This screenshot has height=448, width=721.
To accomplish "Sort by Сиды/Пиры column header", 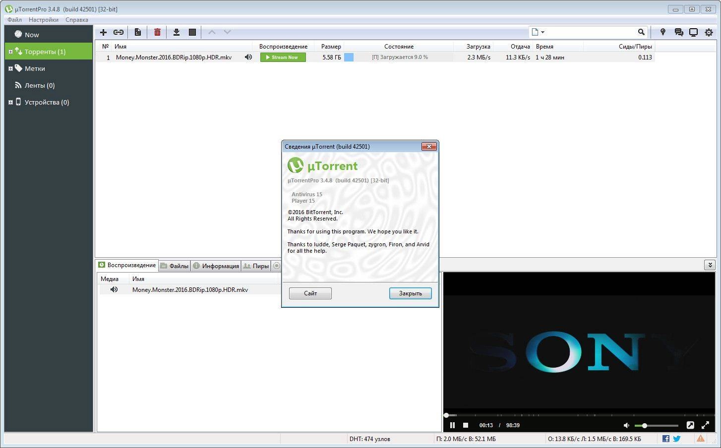I will [x=619, y=47].
